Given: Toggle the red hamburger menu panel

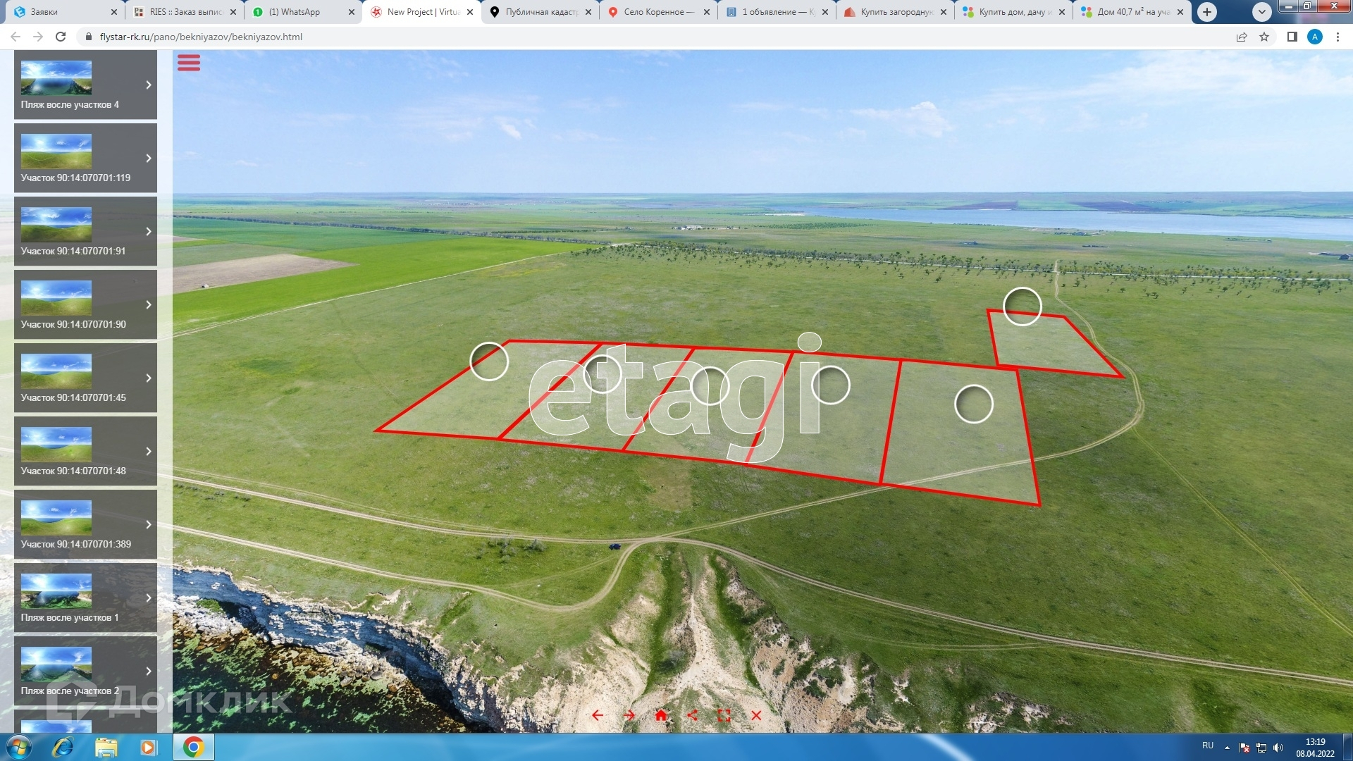Looking at the screenshot, I should pos(188,63).
